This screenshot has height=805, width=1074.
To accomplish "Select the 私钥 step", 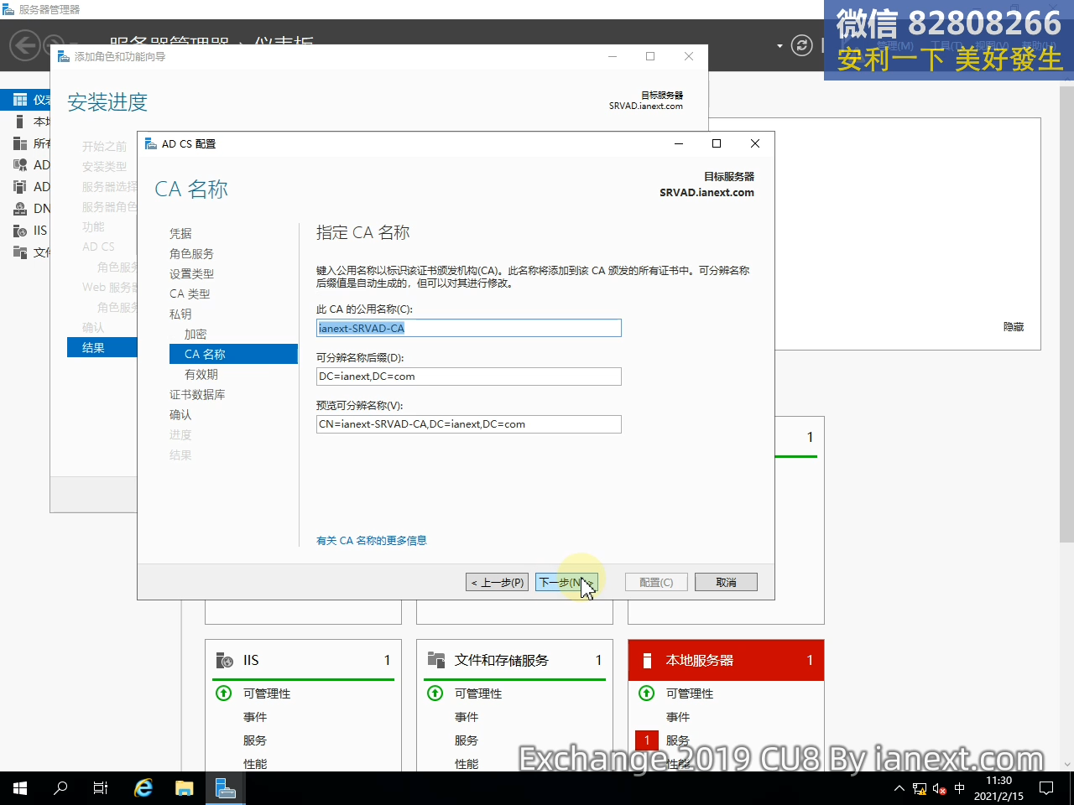I will pyautogui.click(x=180, y=314).
